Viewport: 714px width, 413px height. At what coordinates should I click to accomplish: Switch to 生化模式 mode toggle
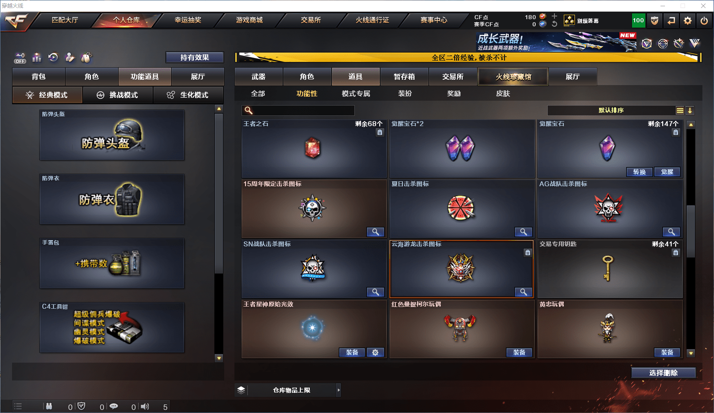[188, 95]
